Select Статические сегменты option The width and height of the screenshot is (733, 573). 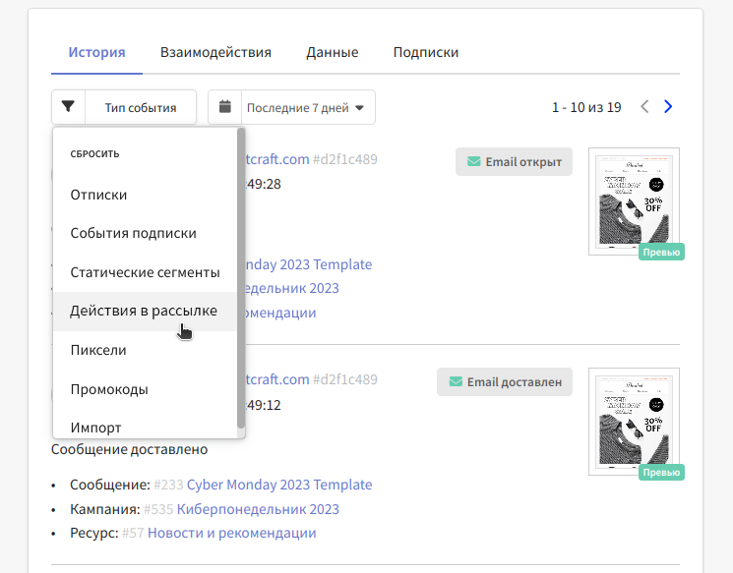(x=145, y=272)
